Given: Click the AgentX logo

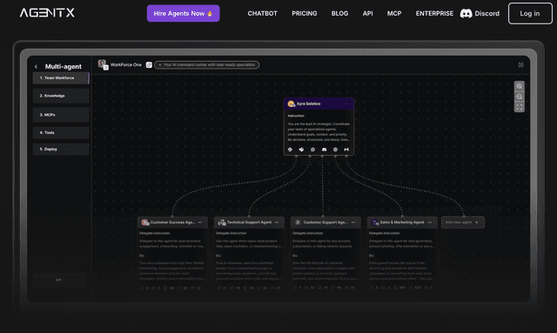Looking at the screenshot, I should tap(47, 13).
